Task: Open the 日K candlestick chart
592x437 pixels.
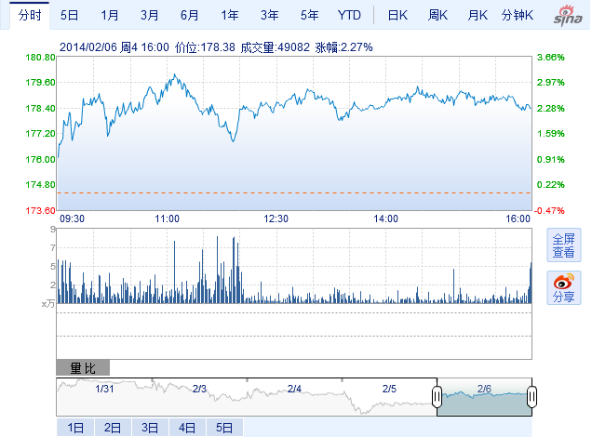Action: point(397,15)
